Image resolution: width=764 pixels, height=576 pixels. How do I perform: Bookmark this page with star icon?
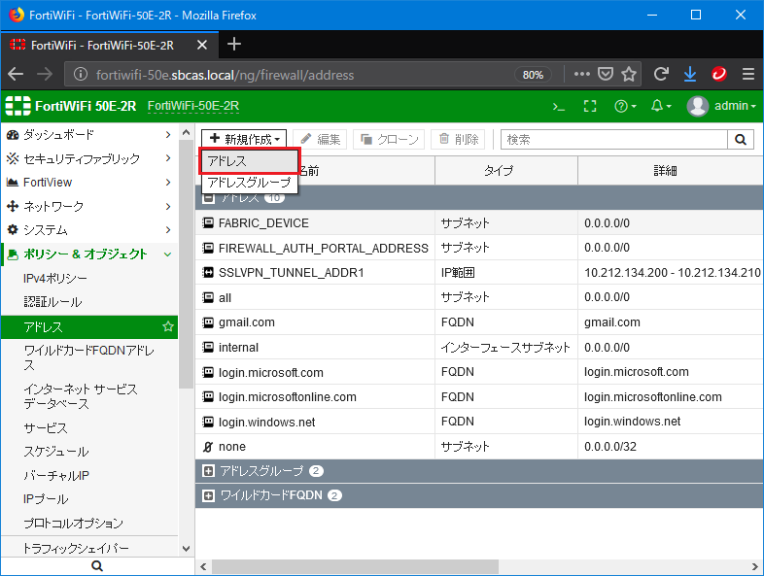pyautogui.click(x=629, y=74)
